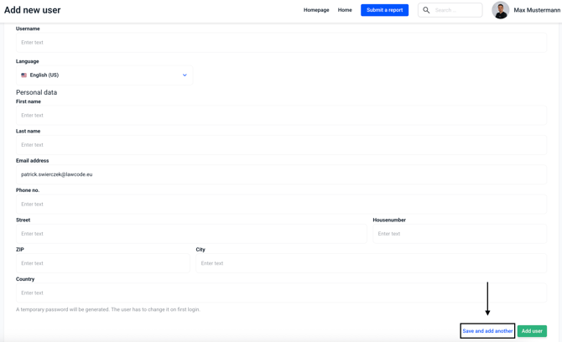Click Save and add another
Image resolution: width=562 pixels, height=342 pixels.
[487, 331]
